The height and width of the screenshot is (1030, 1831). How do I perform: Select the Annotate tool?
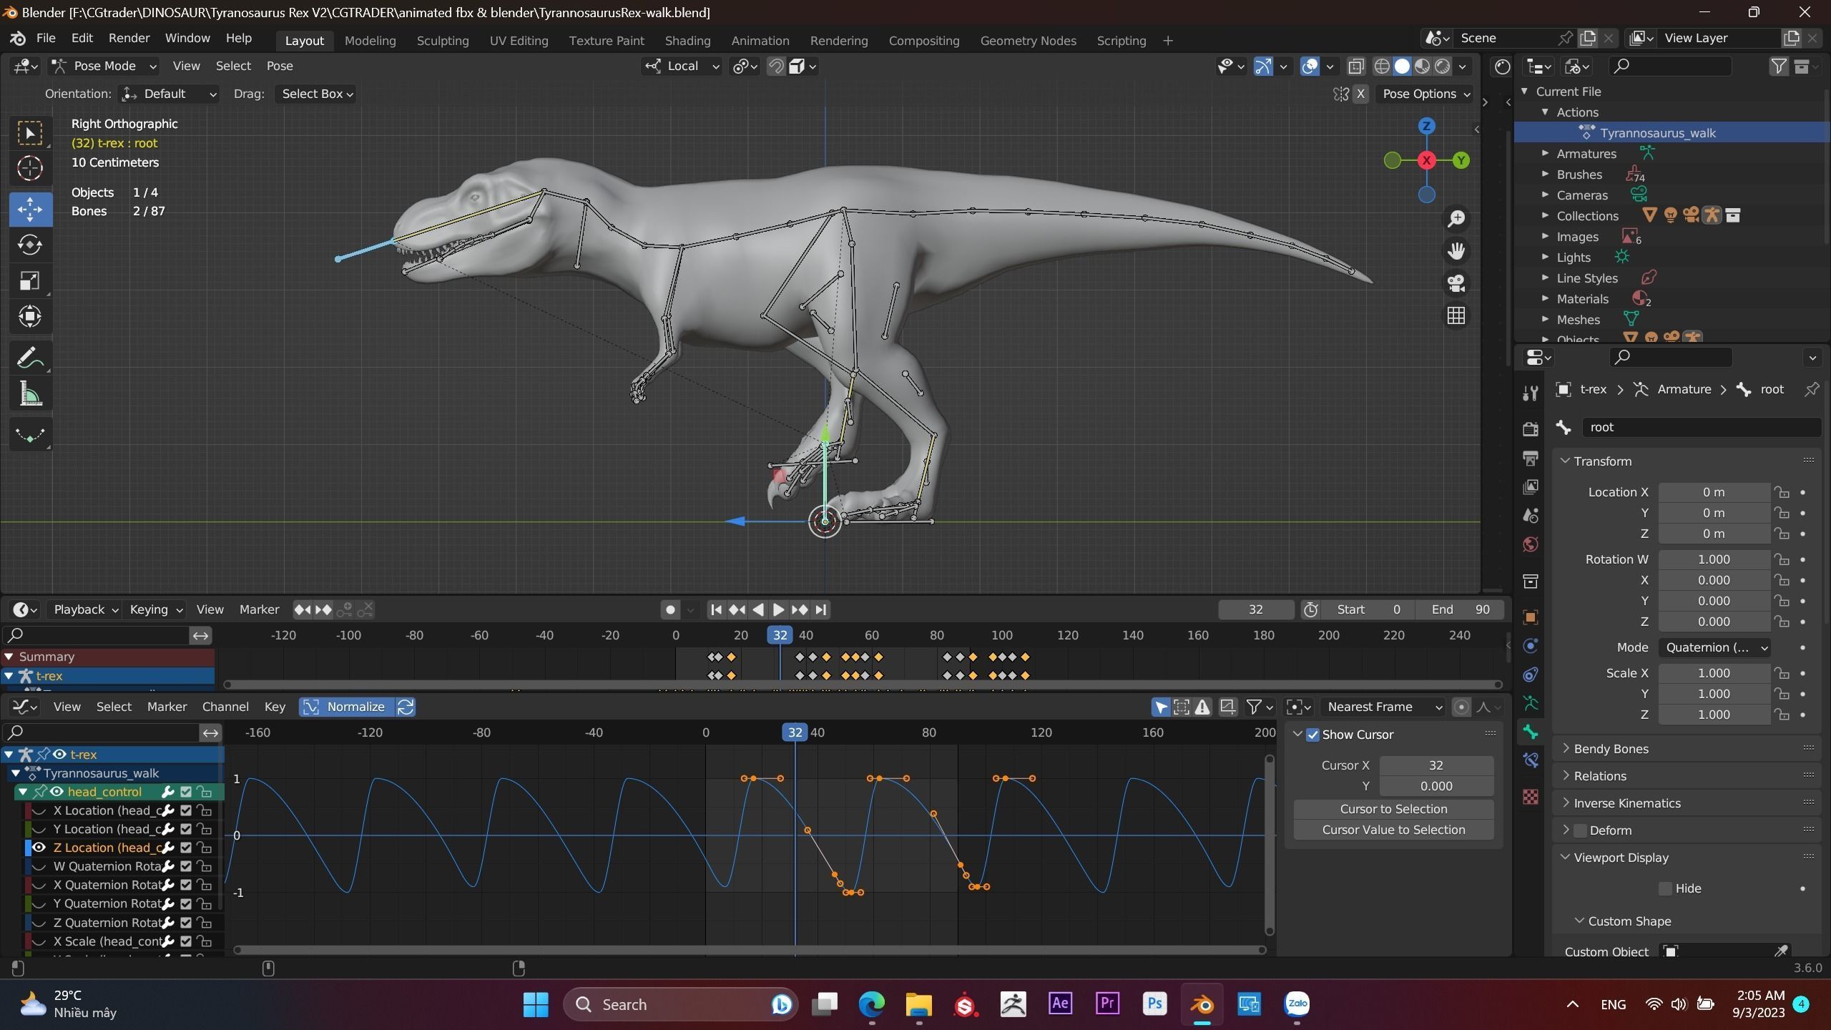30,358
